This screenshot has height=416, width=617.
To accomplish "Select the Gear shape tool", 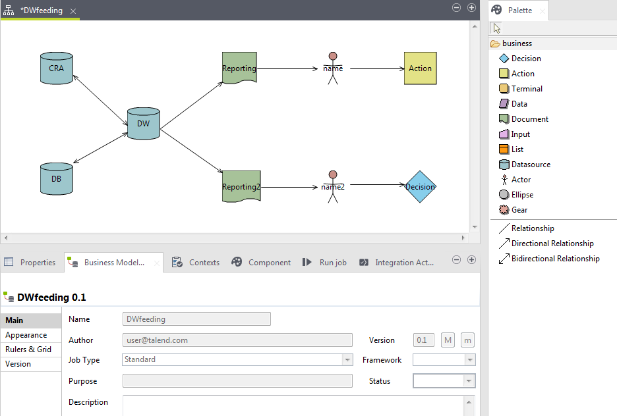I will pos(519,210).
